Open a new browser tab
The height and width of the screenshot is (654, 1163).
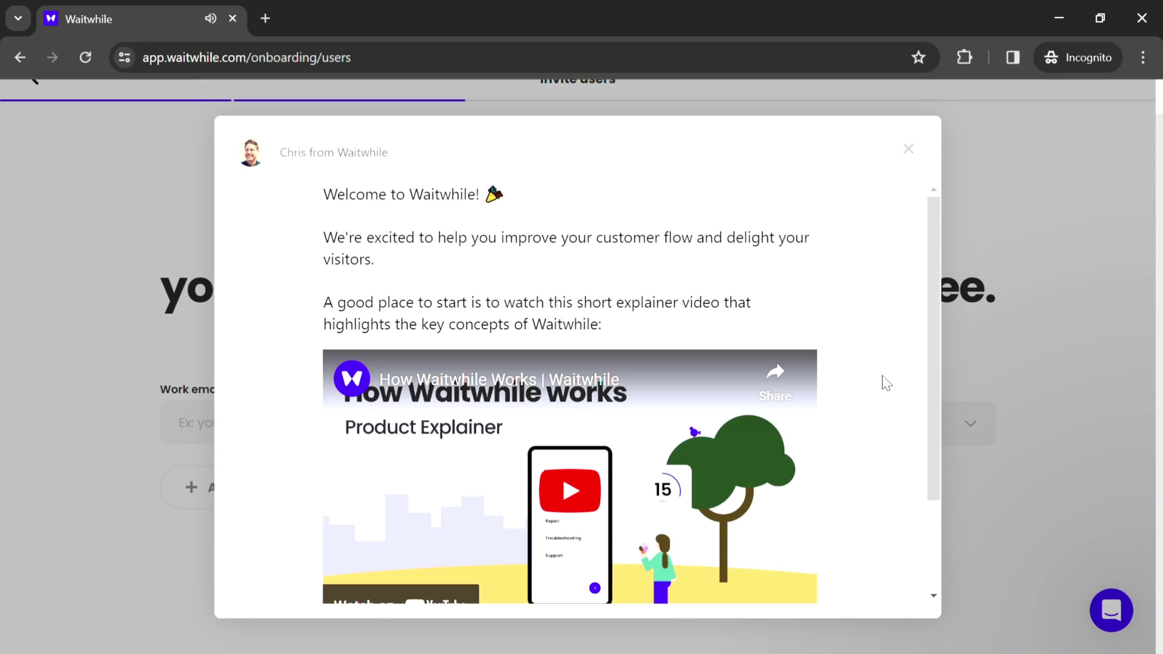coord(266,18)
